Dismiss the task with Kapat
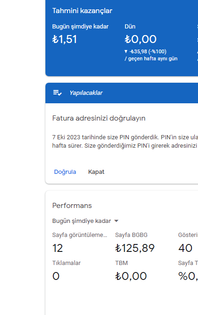The image size is (198, 315). [96, 172]
